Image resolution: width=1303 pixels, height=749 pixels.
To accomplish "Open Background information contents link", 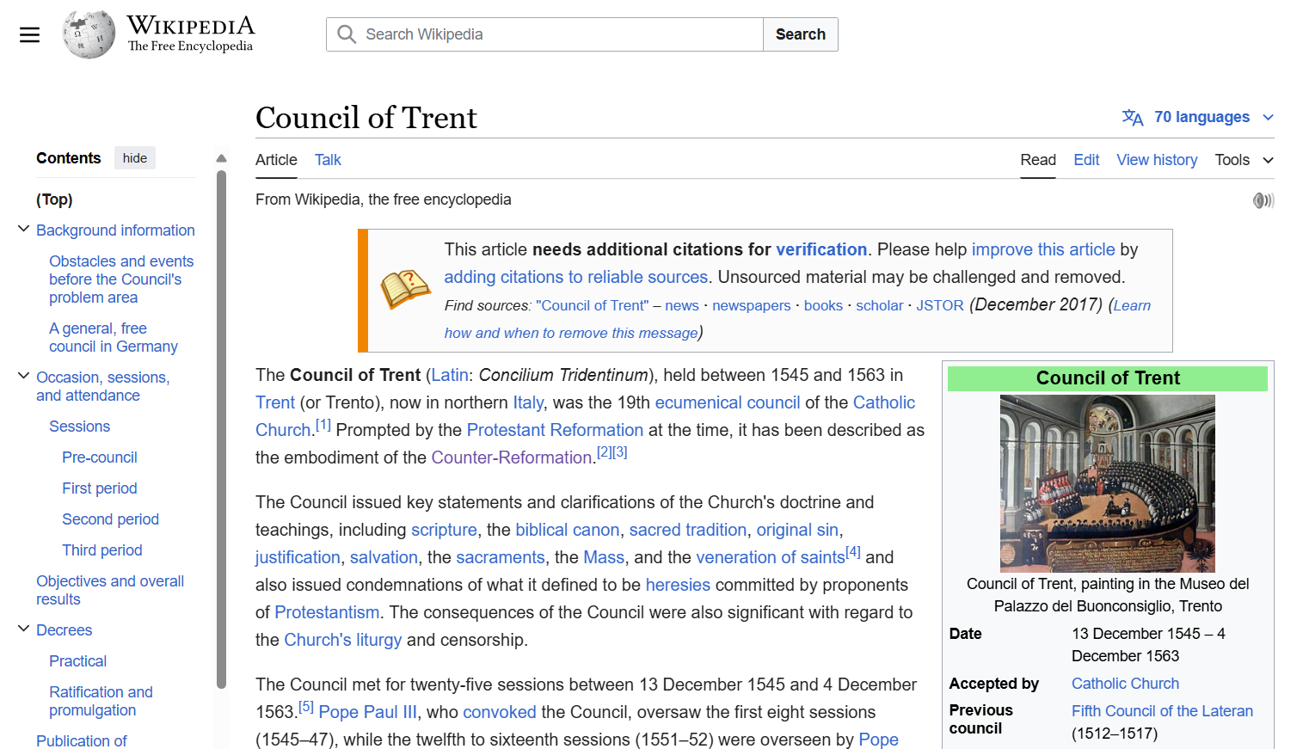I will coord(115,230).
